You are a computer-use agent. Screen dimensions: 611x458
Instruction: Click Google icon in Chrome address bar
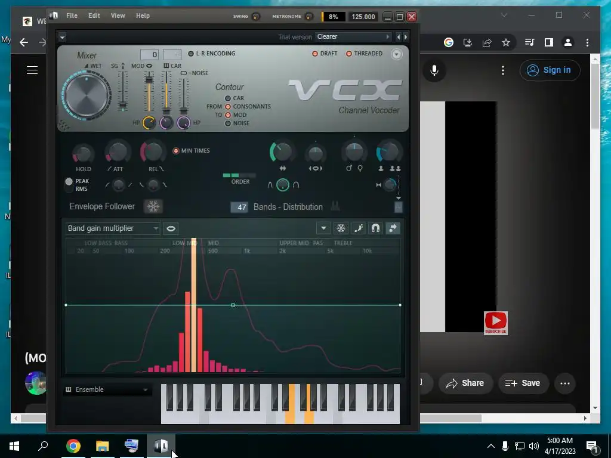pos(449,42)
